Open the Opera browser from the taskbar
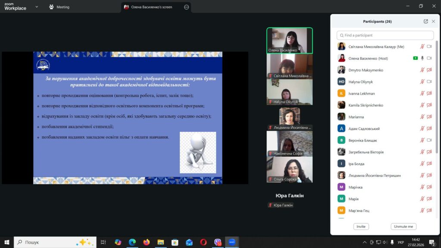Viewport: 441px width, 248px height. [x=203, y=242]
